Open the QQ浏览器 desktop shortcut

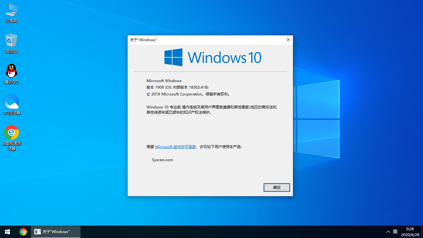click(x=11, y=105)
